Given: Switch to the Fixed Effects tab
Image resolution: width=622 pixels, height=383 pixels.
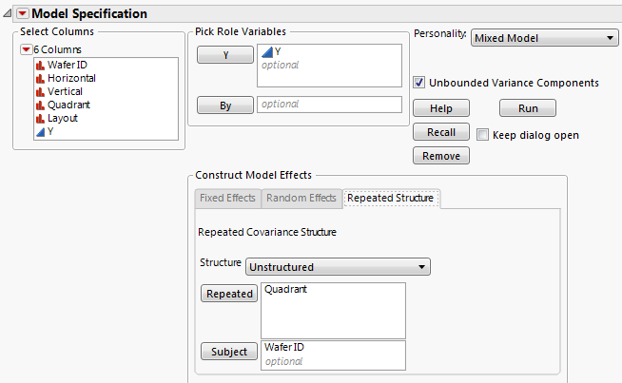Looking at the screenshot, I should [226, 198].
